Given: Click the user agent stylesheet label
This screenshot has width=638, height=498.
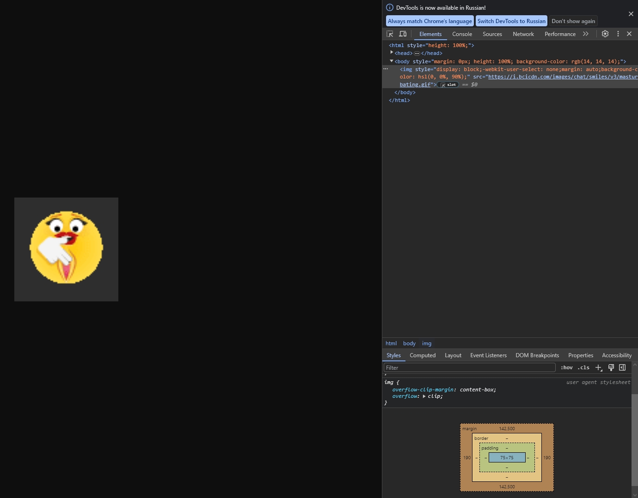Looking at the screenshot, I should pos(598,382).
